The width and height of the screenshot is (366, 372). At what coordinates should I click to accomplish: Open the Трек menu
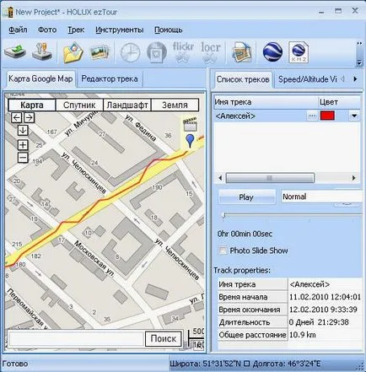click(x=76, y=30)
